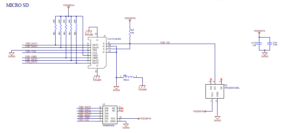Select resistor R64 symbol

[x=66, y=27]
